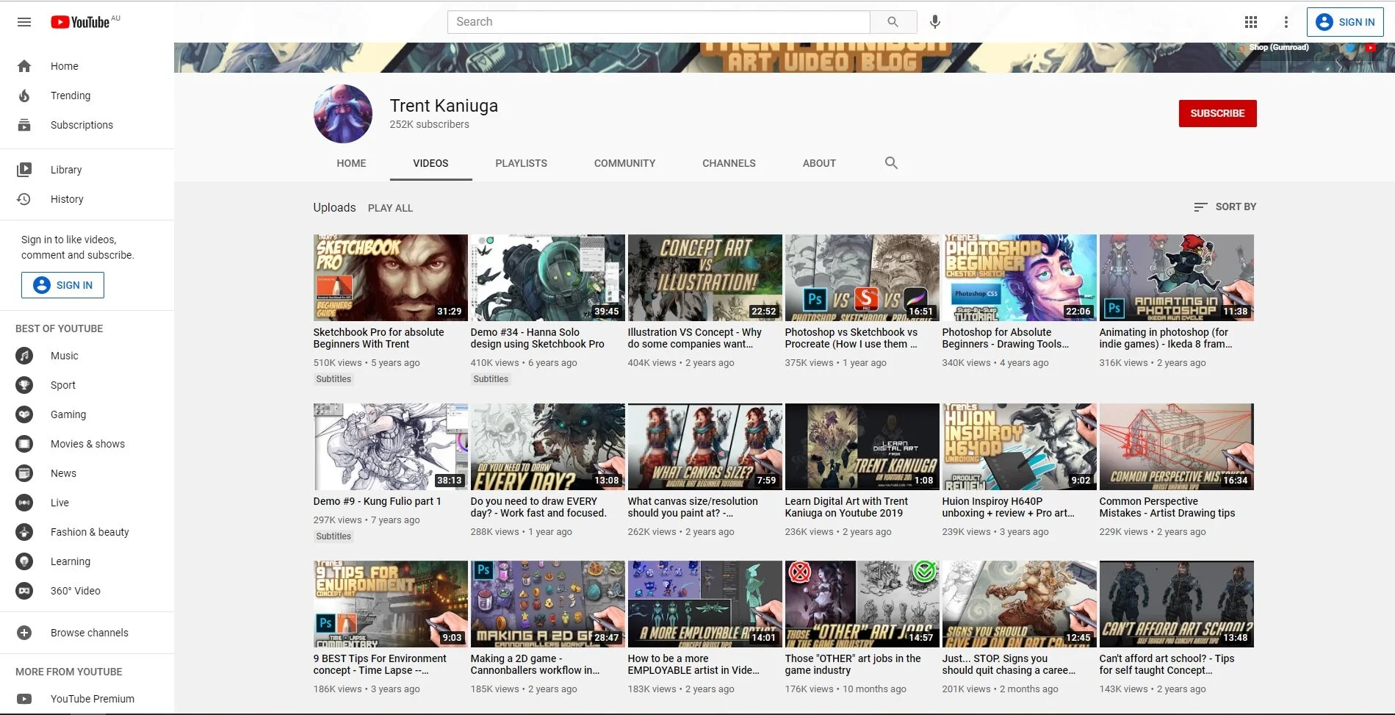
Task: Open the Playlists tab
Action: click(521, 163)
